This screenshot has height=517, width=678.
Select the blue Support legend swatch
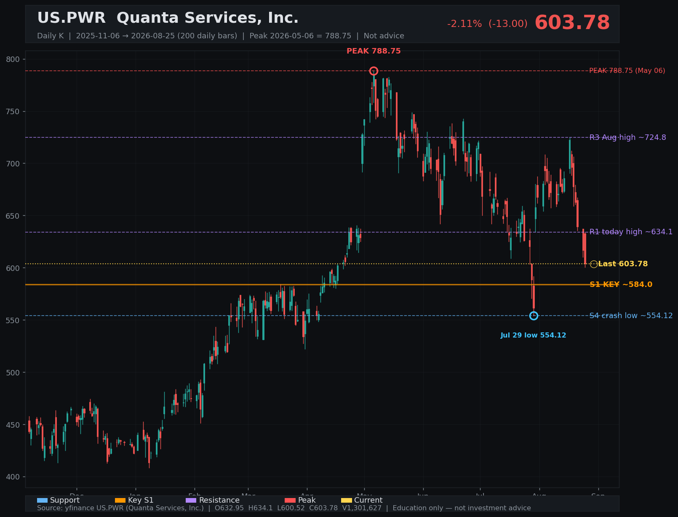(42, 501)
